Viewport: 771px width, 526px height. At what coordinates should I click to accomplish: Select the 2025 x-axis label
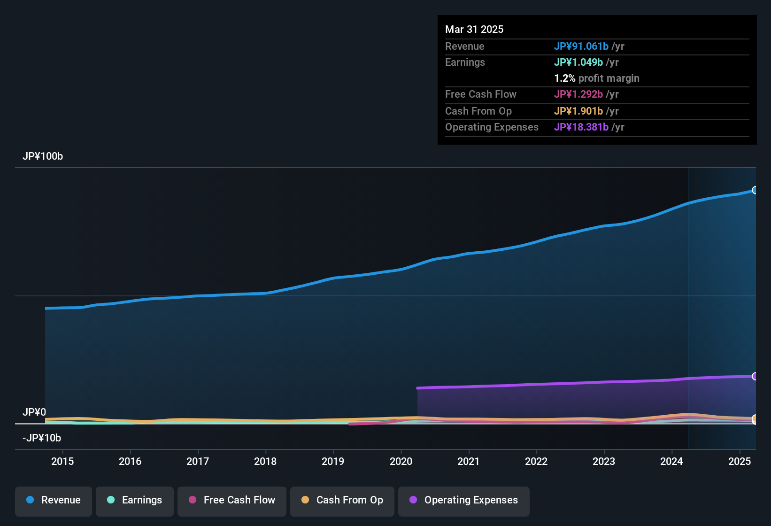click(740, 461)
